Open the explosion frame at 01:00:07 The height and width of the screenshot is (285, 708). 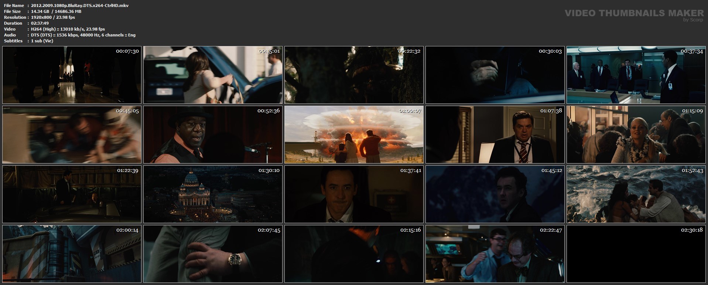click(354, 134)
